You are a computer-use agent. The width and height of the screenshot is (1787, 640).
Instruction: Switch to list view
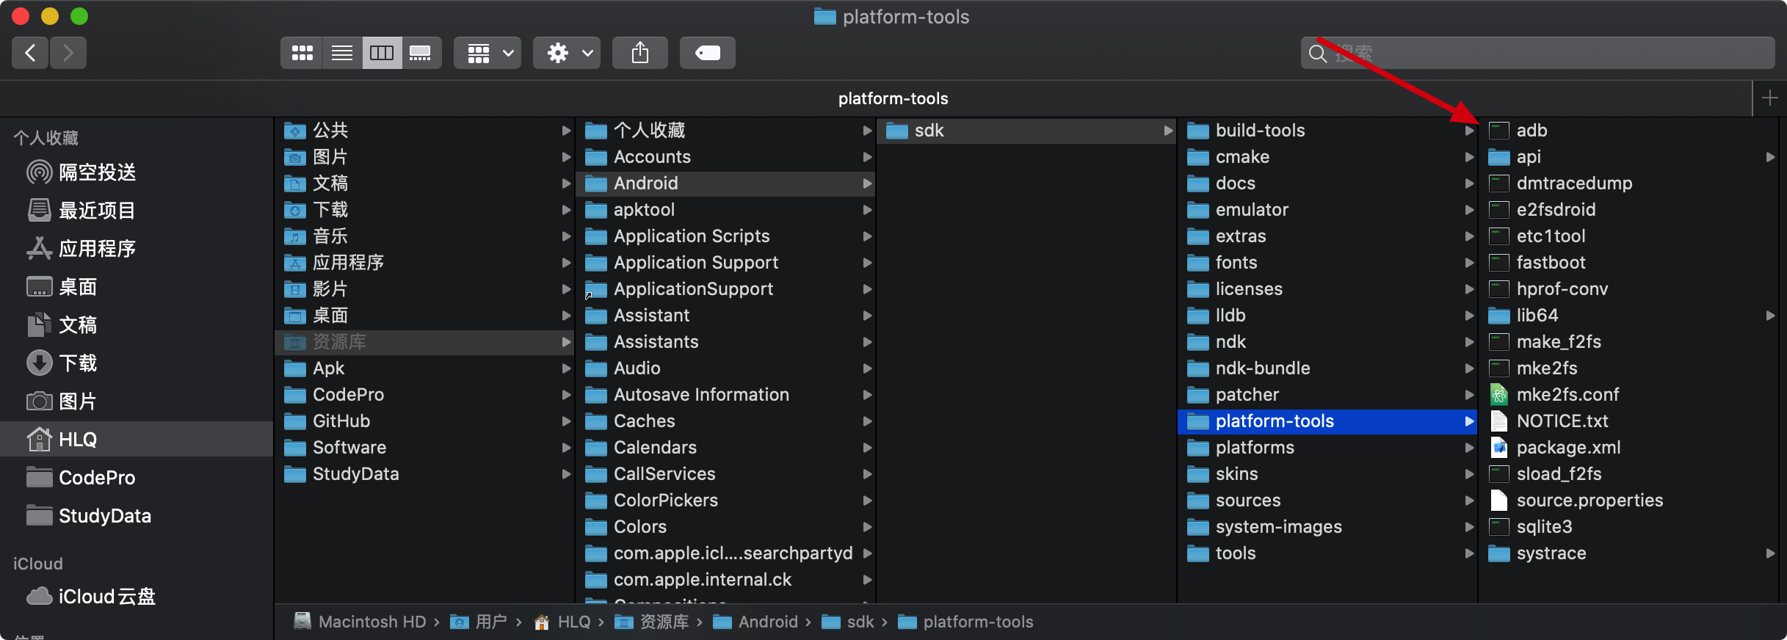(x=342, y=53)
